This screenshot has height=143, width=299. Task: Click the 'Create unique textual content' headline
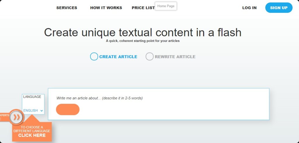142,32
